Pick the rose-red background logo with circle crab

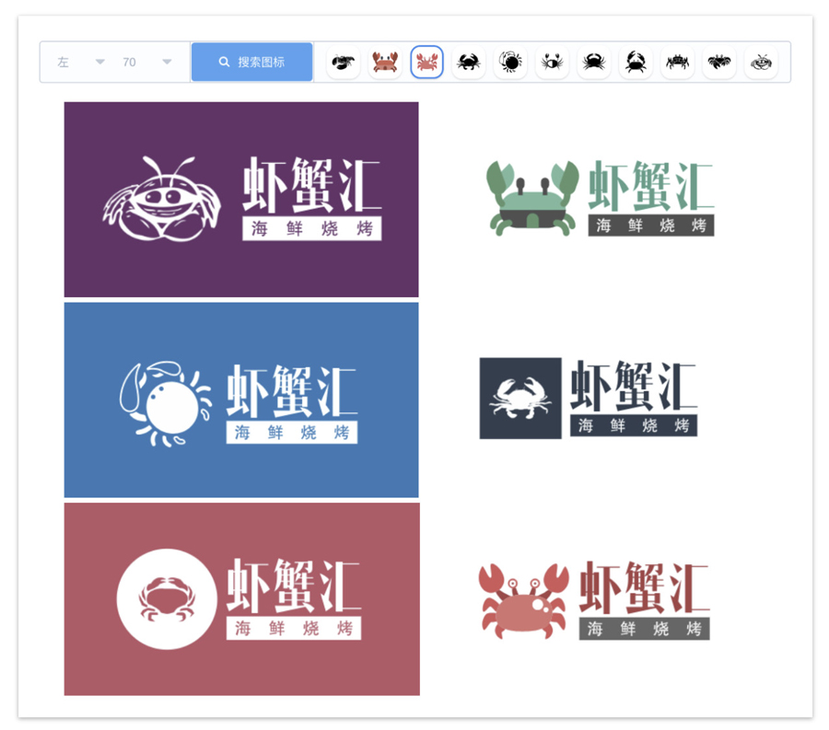pos(241,599)
